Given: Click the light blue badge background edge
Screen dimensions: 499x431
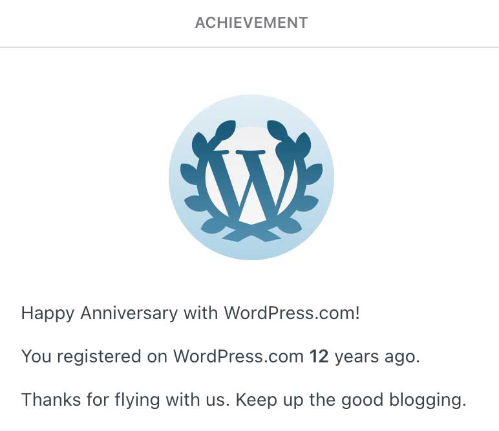Looking at the screenshot, I should click(x=251, y=252).
